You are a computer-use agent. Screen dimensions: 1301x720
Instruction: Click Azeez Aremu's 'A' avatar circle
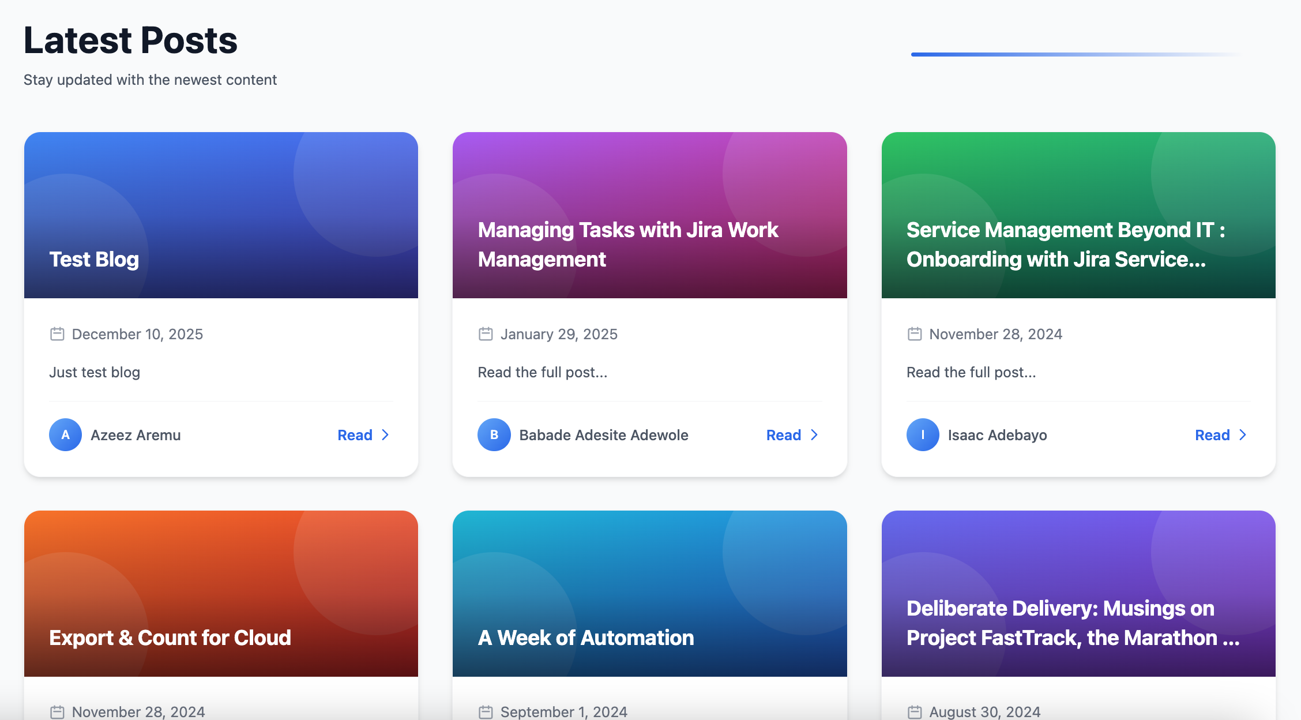65,435
